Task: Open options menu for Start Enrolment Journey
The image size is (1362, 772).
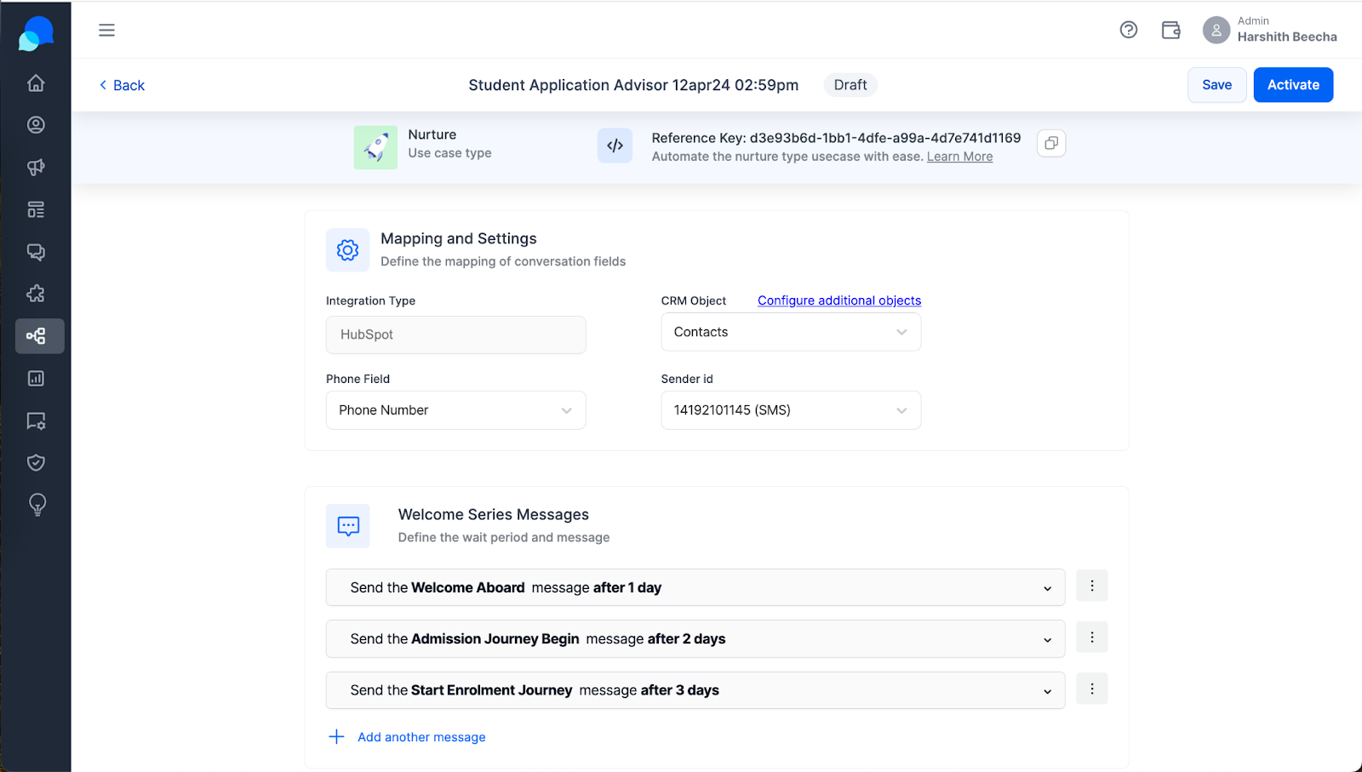Action: pyautogui.click(x=1092, y=689)
